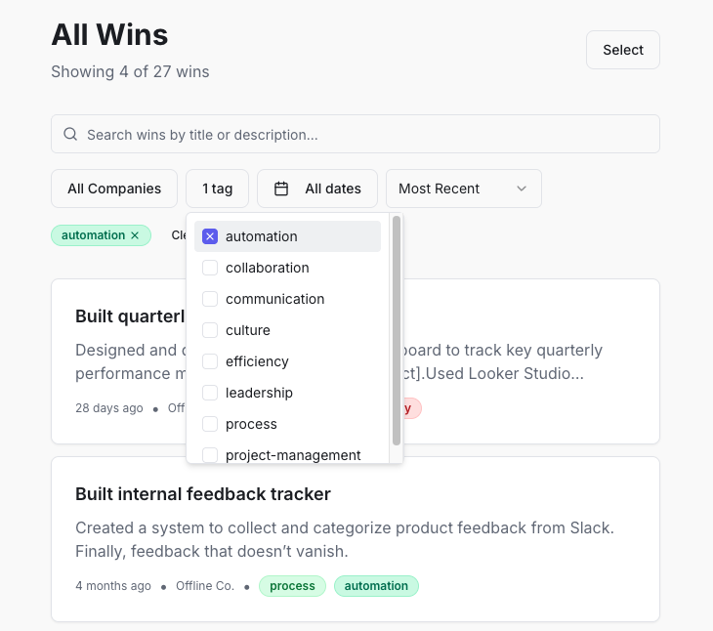Open the 1 tag filter dropdown
Viewport: 713px width, 631px height.
[x=217, y=189]
